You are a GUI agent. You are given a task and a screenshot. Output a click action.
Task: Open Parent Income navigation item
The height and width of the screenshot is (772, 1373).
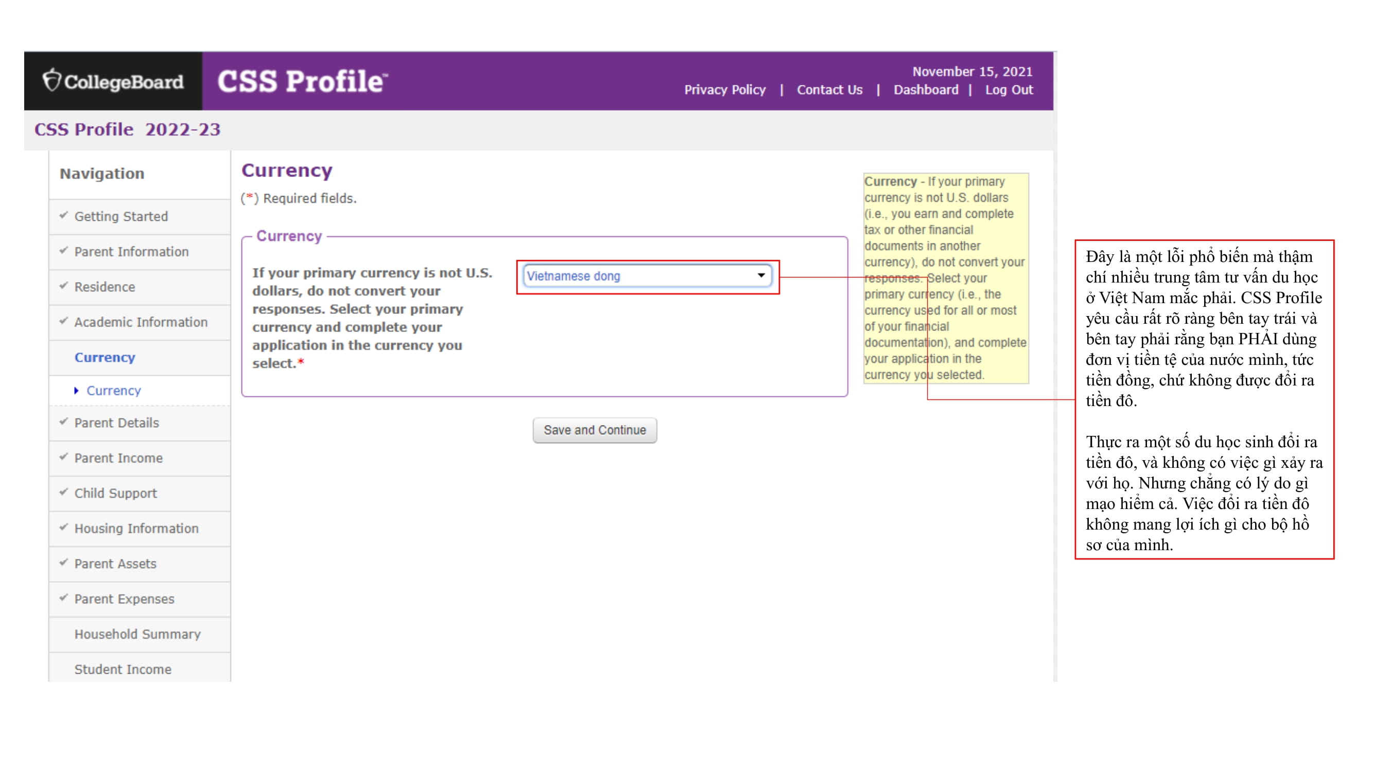[x=118, y=458]
